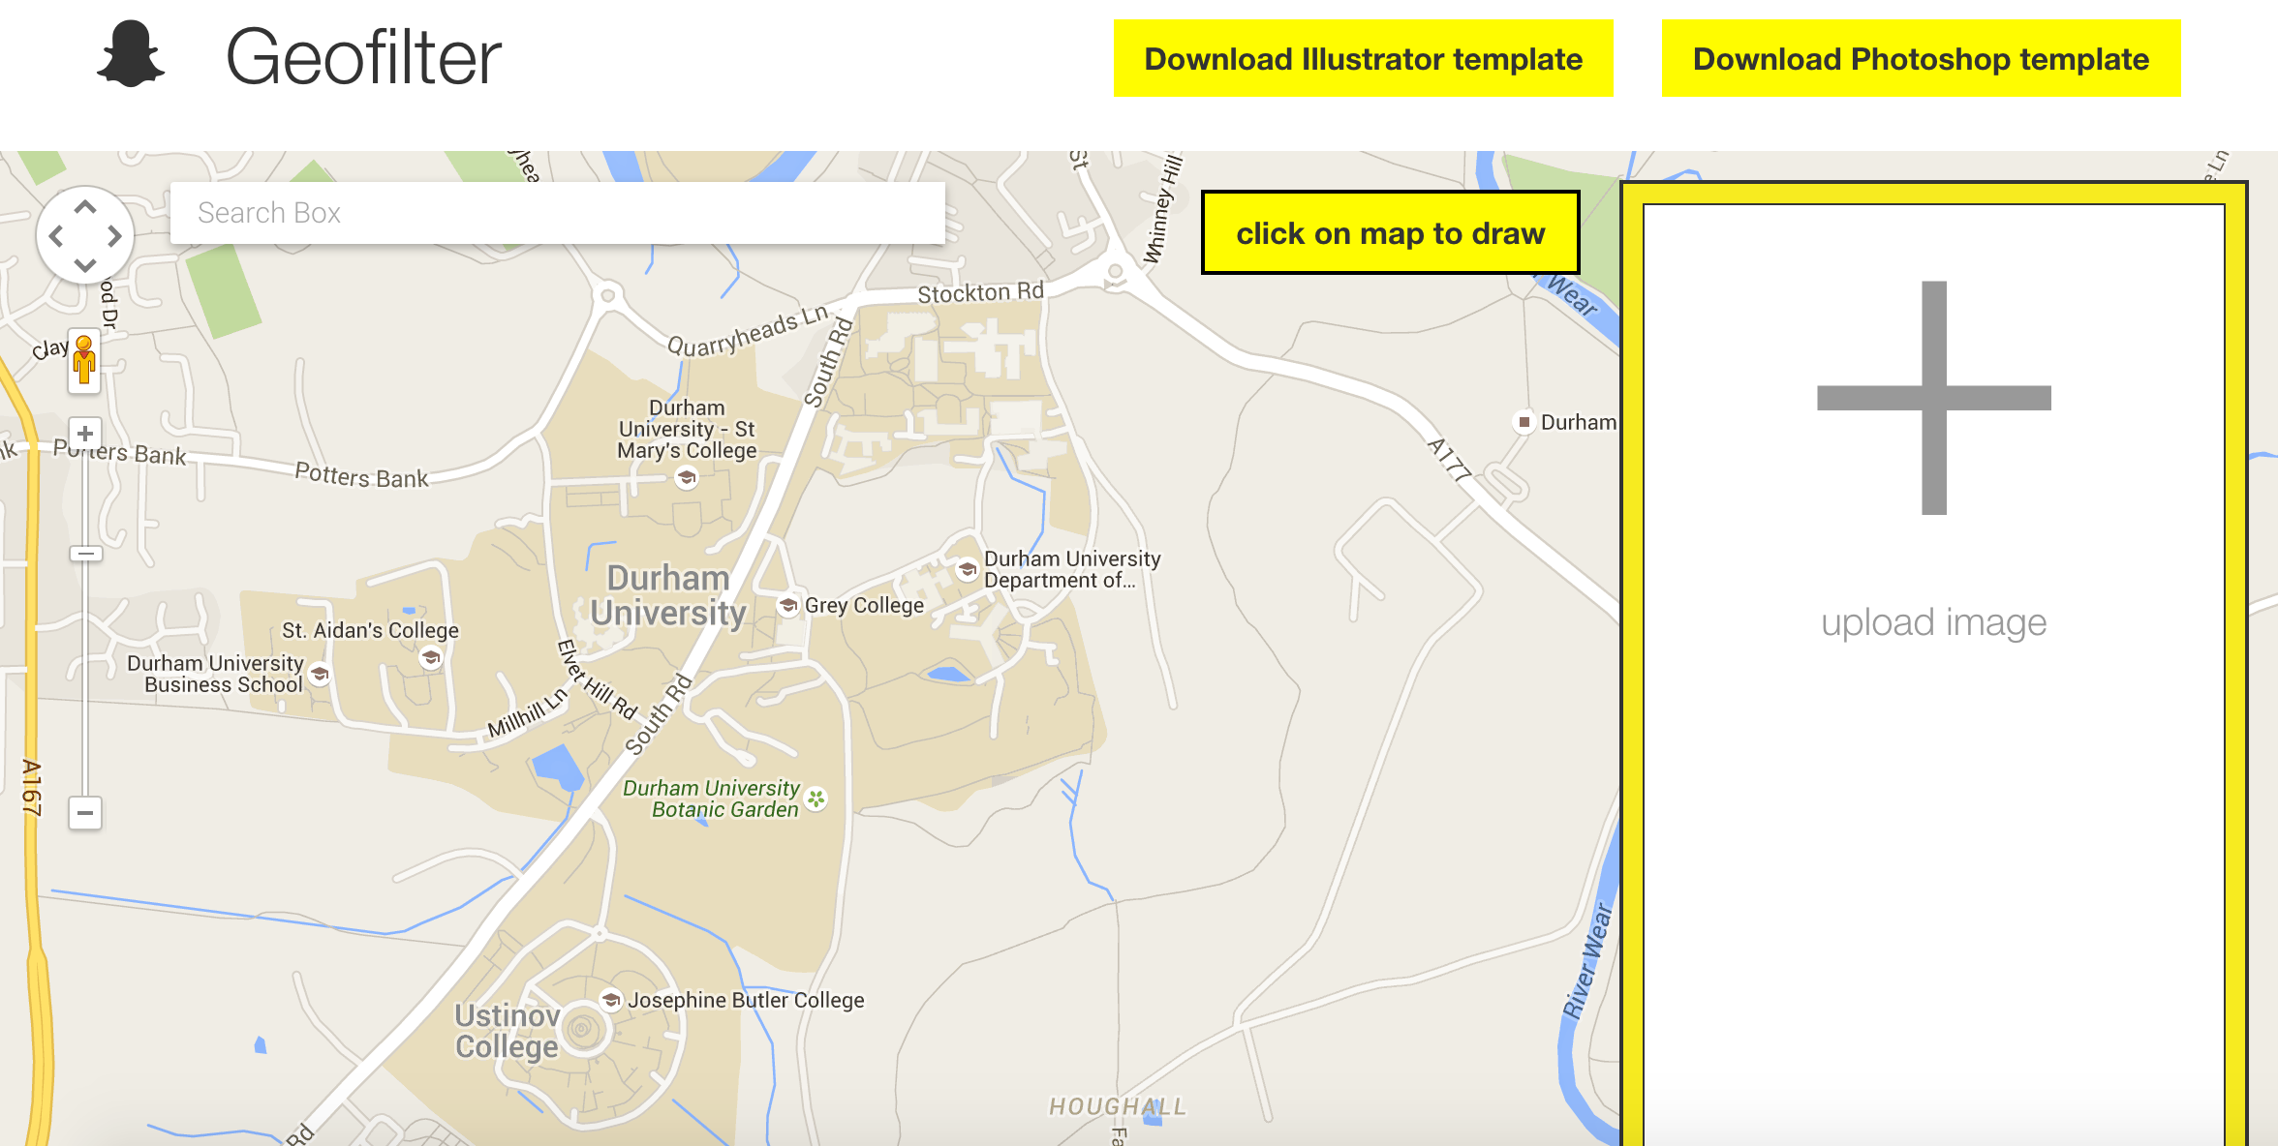Viewport: 2278px width, 1146px height.
Task: Click the Geofilter title
Action: [x=363, y=57]
